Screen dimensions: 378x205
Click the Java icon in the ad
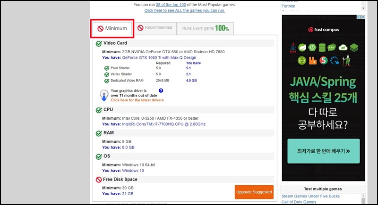tap(293, 48)
